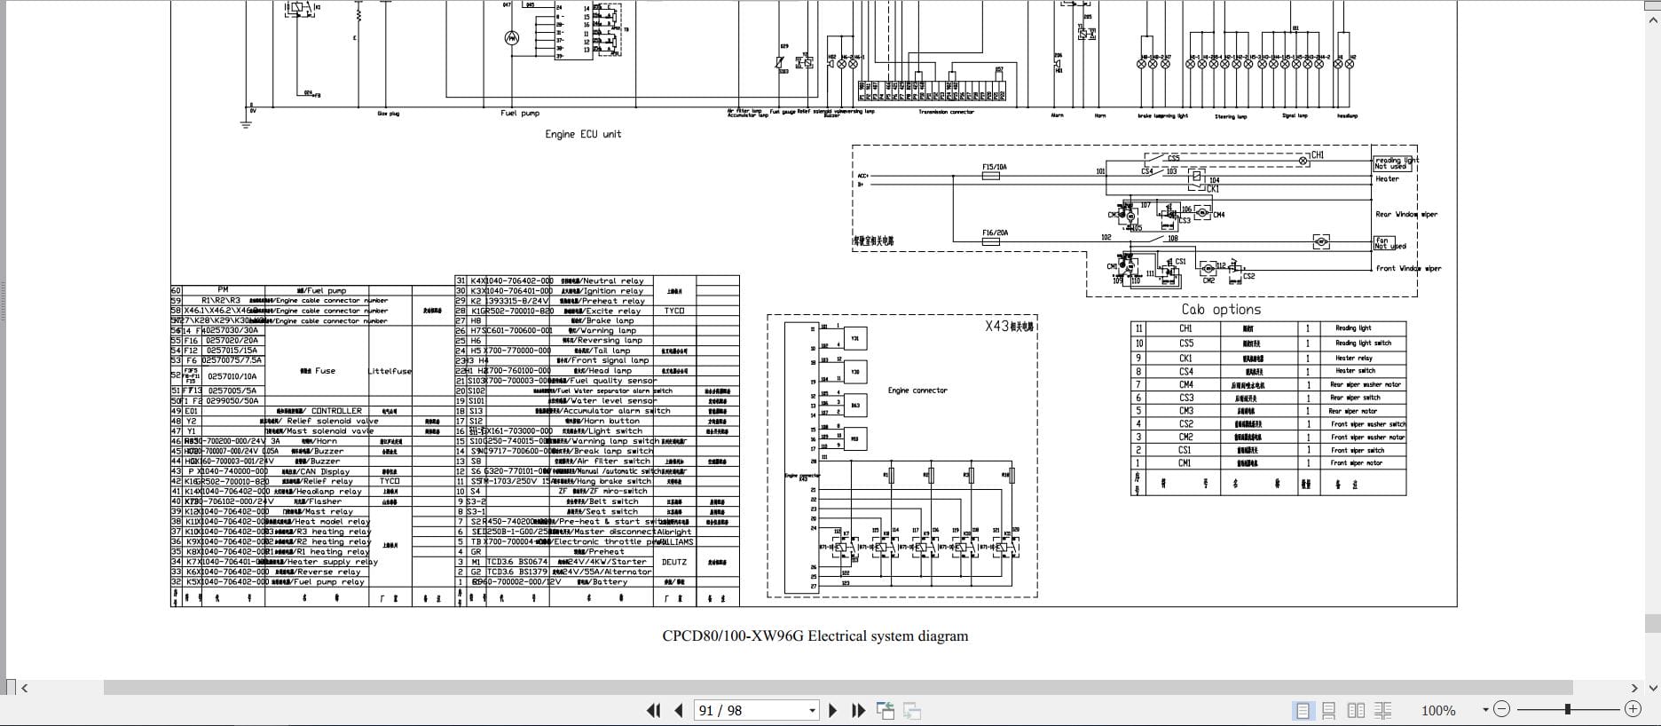The width and height of the screenshot is (1661, 726).
Task: Click the 'Heater' label in cab circuit
Action: click(x=1387, y=178)
